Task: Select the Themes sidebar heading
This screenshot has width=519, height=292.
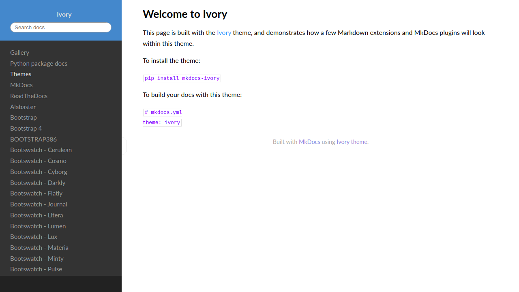Action: pos(21,74)
